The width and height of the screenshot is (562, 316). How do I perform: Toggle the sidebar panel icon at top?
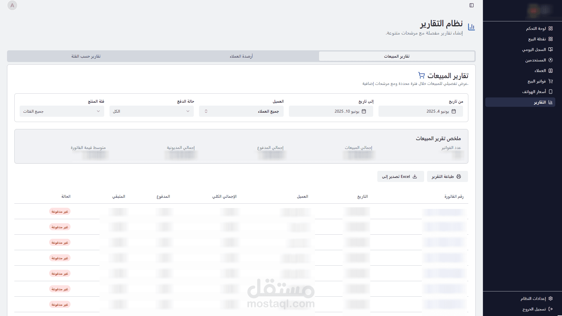tap(472, 5)
